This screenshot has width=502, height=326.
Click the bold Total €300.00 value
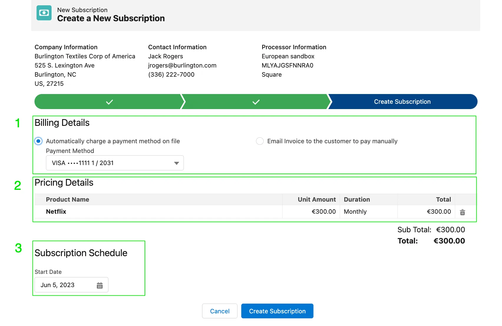[449, 241]
